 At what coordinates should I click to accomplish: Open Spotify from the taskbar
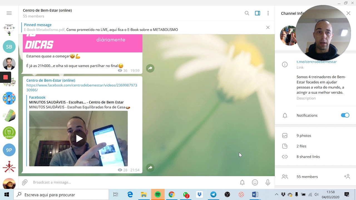158,195
